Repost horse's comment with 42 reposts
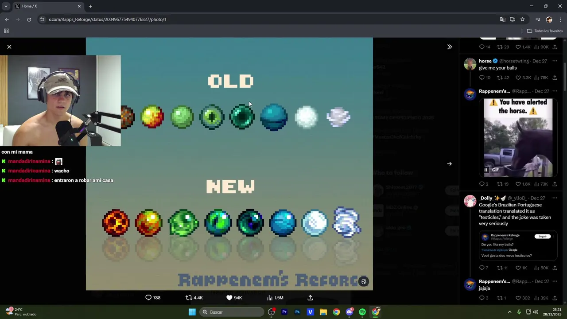567x319 pixels. (x=503, y=78)
